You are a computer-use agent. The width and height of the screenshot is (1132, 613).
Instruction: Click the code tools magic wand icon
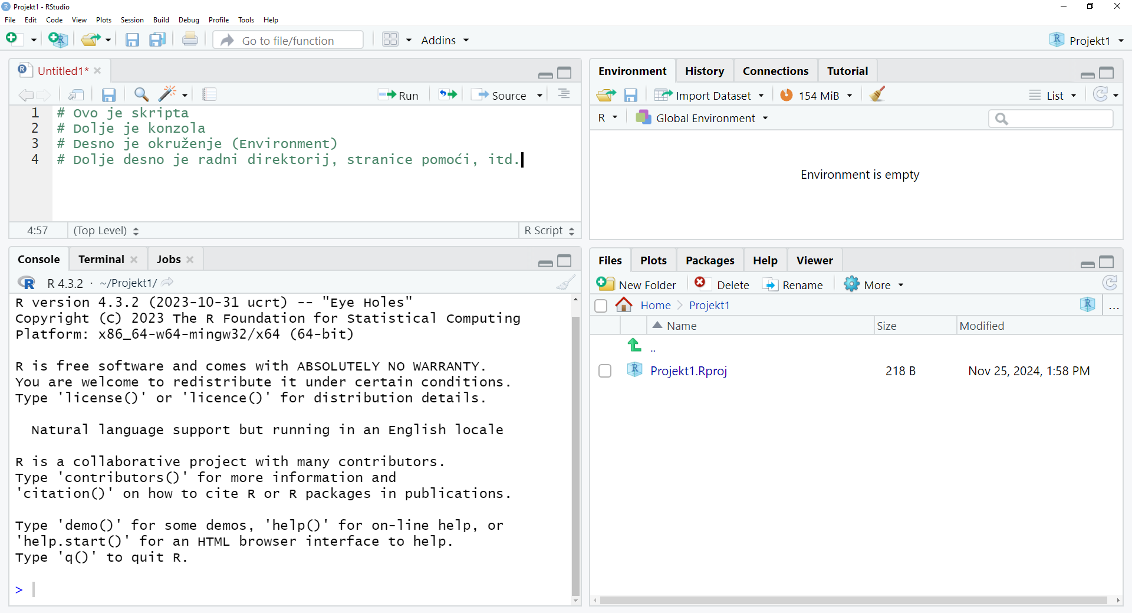click(169, 94)
